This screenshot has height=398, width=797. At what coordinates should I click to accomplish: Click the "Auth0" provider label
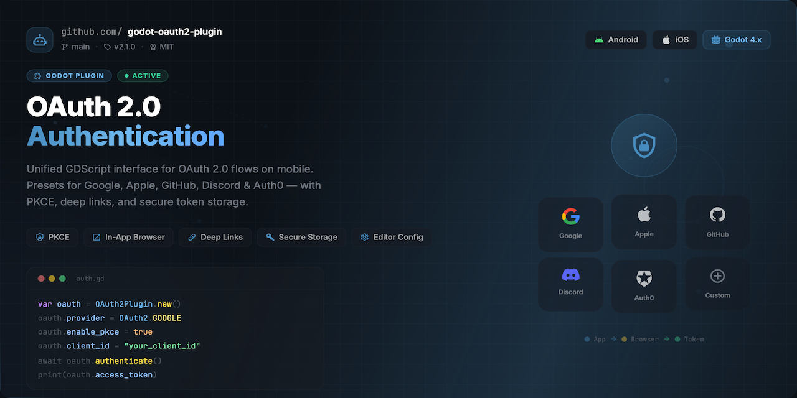pos(644,298)
